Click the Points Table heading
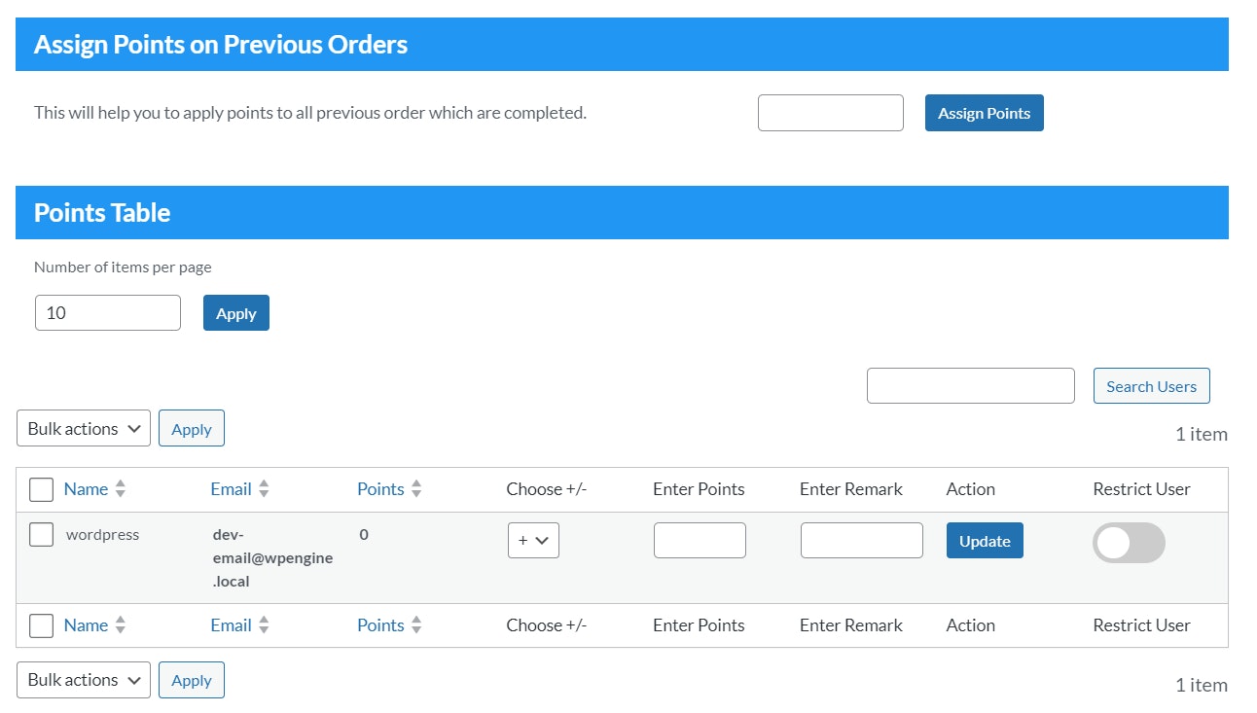 [102, 213]
